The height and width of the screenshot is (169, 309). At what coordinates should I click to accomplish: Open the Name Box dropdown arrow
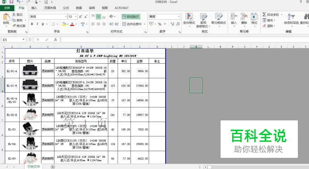point(24,40)
